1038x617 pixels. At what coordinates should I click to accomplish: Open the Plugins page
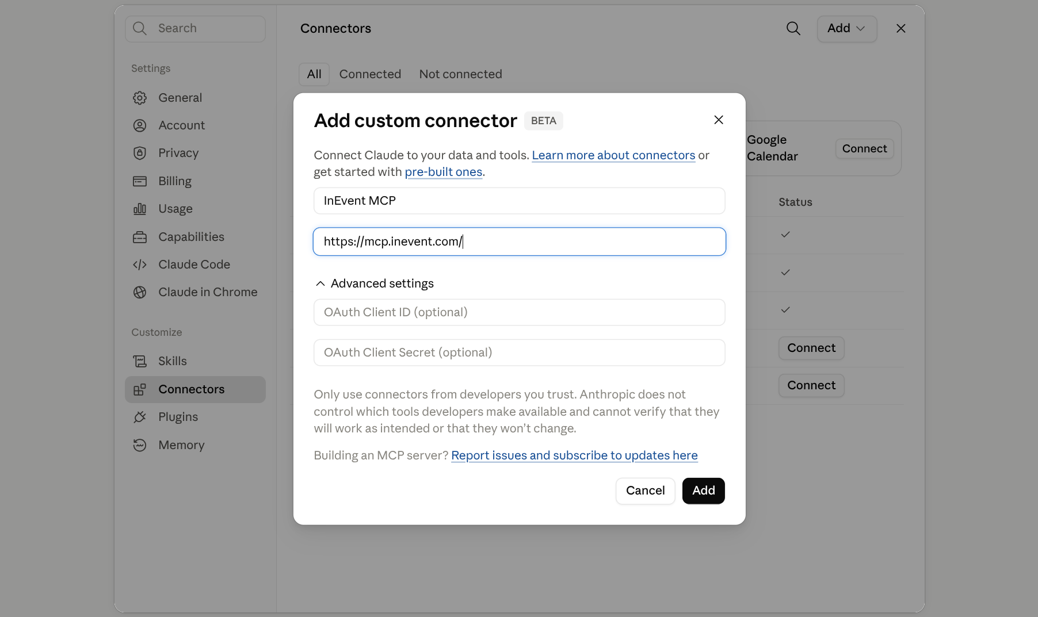[x=195, y=417]
